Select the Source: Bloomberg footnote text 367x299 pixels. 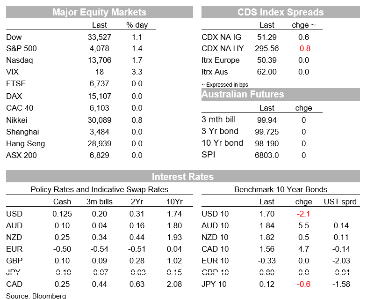point(36,296)
